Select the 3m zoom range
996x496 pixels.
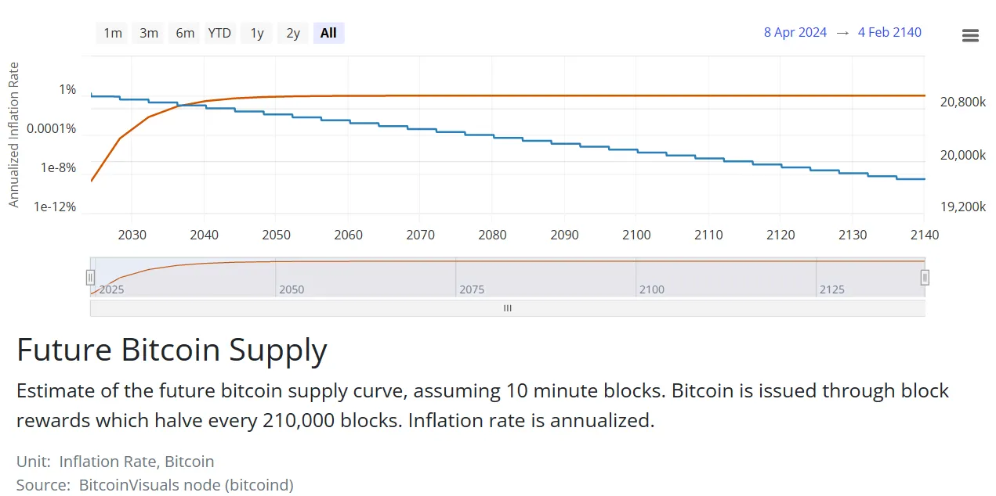coord(149,33)
